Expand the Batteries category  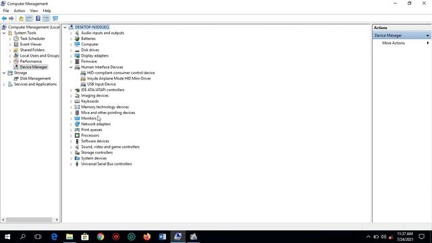pos(71,38)
